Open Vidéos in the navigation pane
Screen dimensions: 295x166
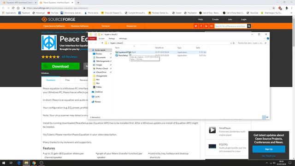point(99,87)
